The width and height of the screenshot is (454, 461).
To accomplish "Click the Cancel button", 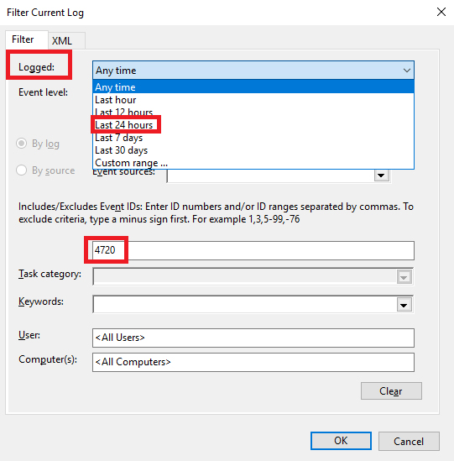I will point(409,441).
